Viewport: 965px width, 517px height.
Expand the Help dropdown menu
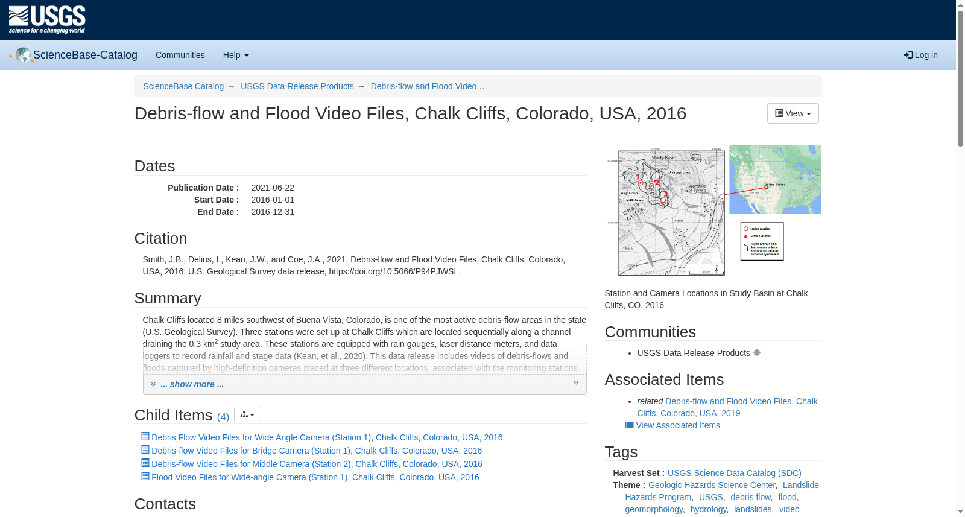coord(236,55)
